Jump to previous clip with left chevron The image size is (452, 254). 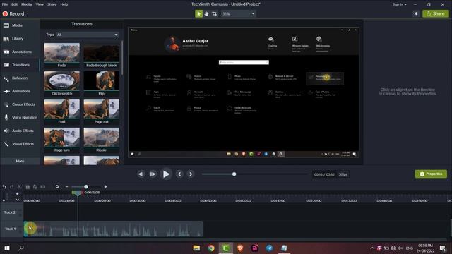179,174
